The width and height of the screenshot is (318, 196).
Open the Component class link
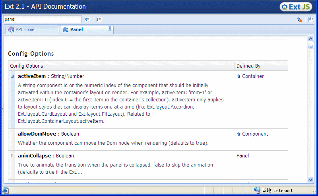coord(255,134)
